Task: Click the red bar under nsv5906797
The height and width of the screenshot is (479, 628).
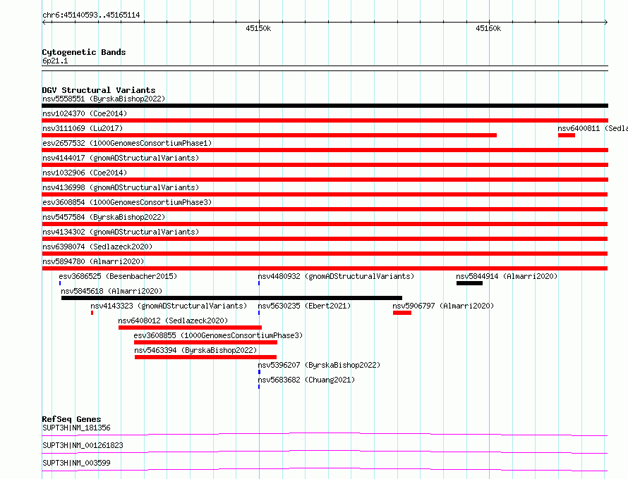Action: coord(402,313)
